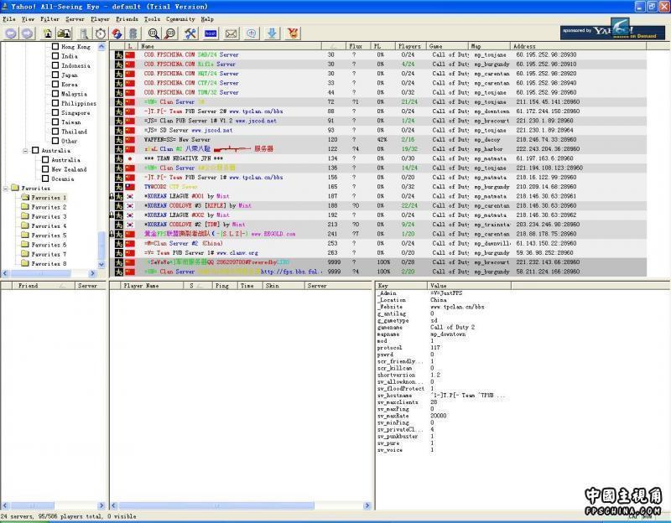Sort servers by Address column header
Screen dimensions: 671x523
pyautogui.click(x=578, y=46)
